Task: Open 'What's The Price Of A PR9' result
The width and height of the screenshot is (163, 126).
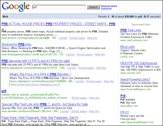Action: (40, 74)
